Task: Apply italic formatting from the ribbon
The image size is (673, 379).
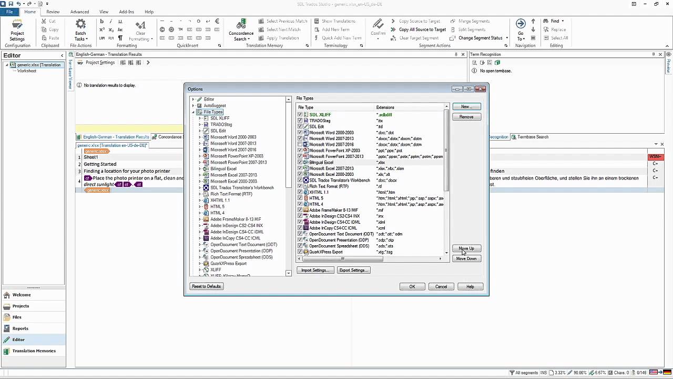Action: (x=111, y=22)
